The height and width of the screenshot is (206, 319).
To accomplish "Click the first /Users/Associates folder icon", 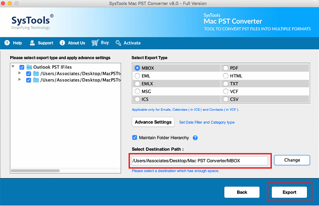I will (36, 73).
